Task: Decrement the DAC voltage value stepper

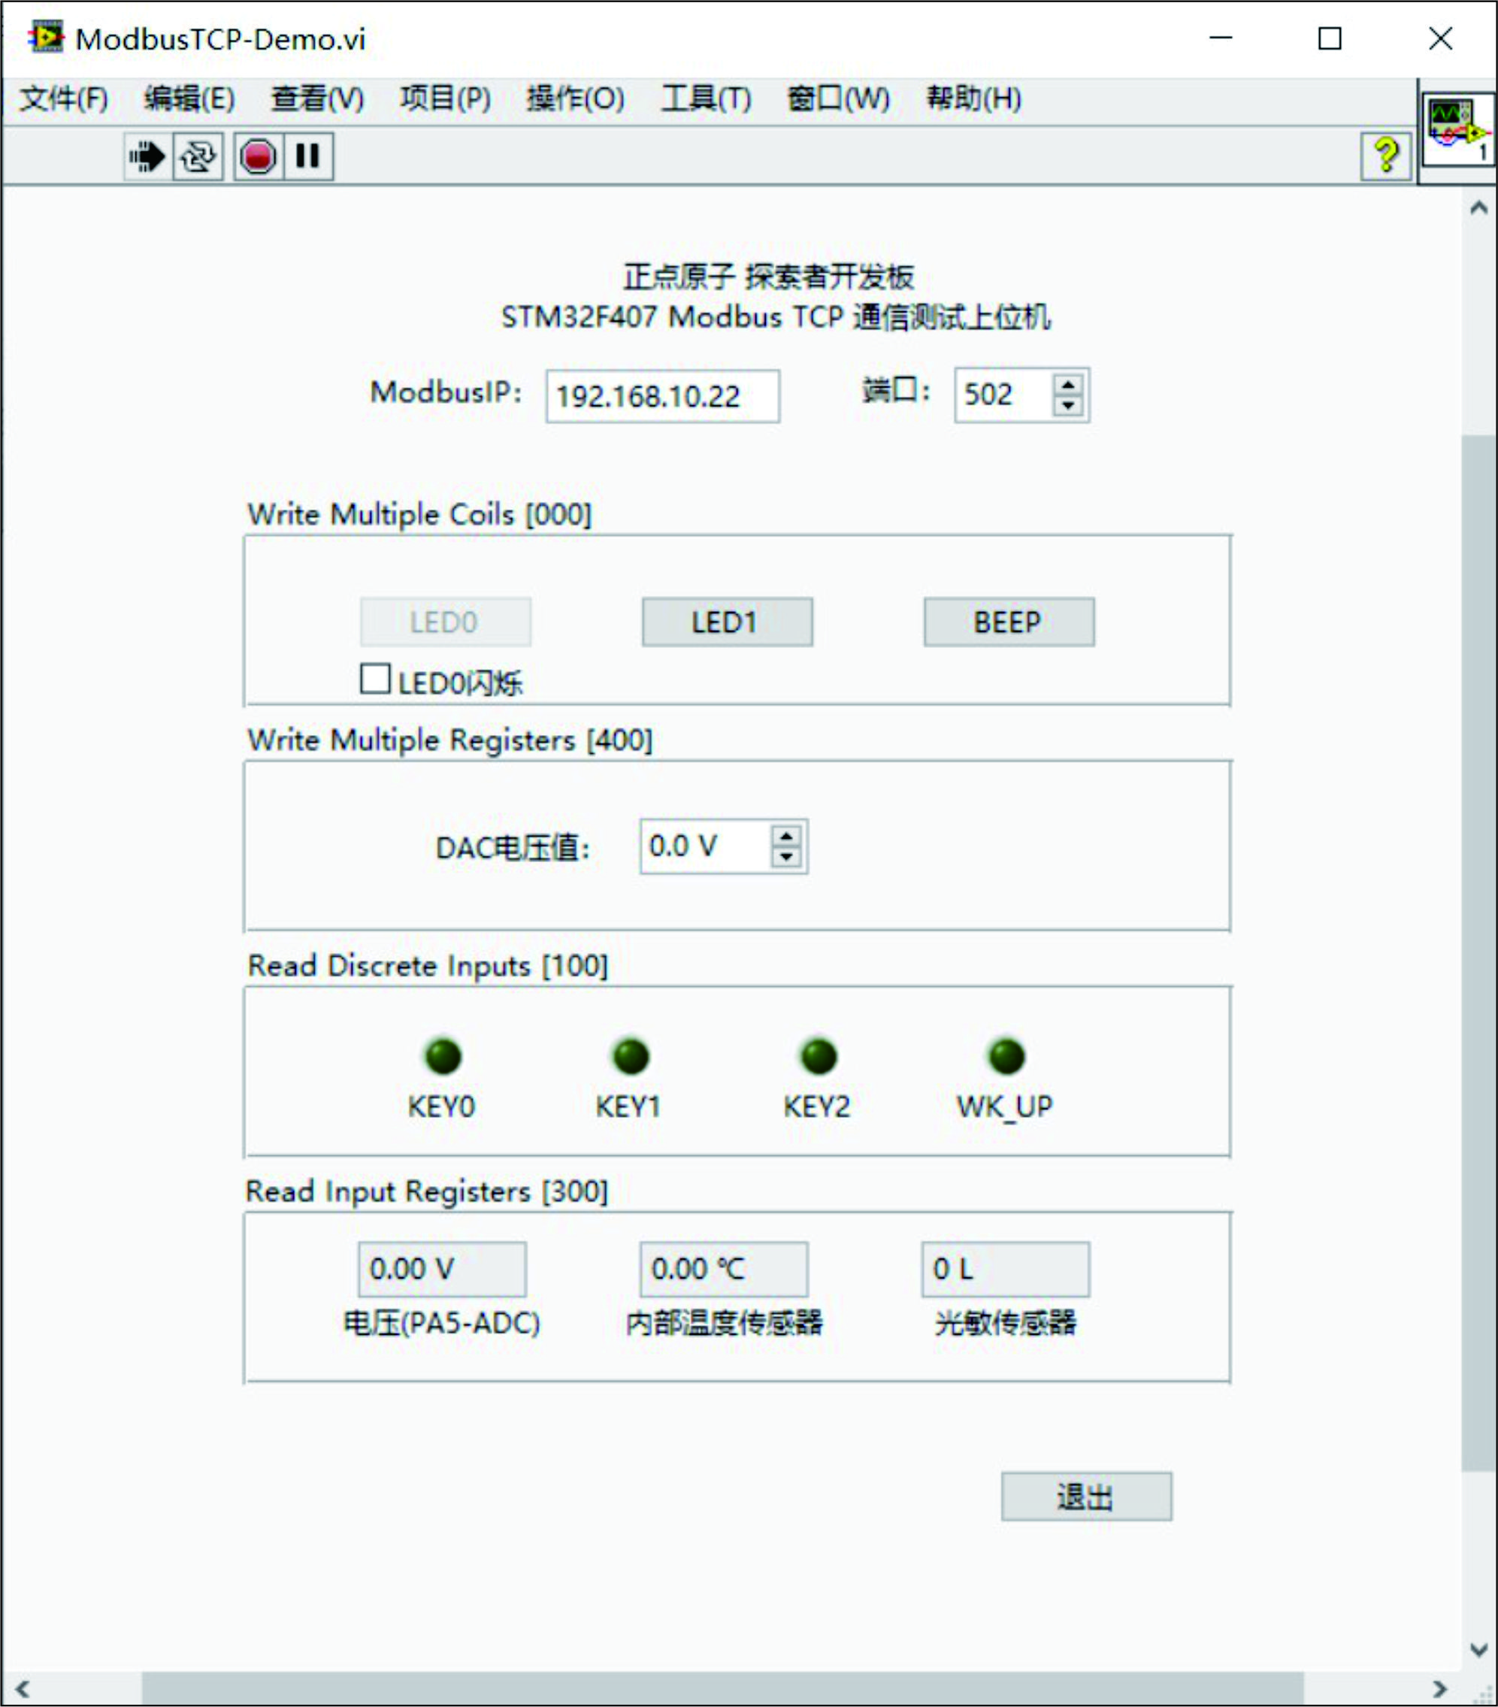Action: pos(785,857)
